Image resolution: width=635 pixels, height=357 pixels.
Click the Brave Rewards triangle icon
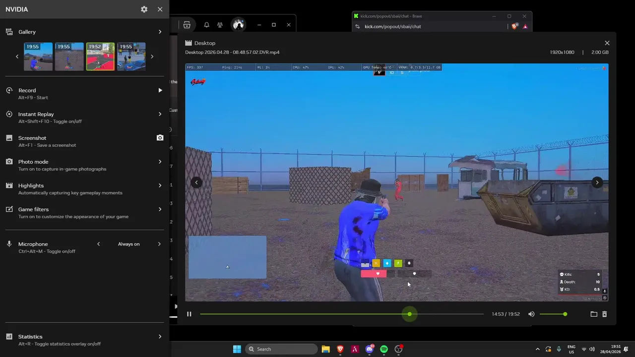click(x=525, y=26)
